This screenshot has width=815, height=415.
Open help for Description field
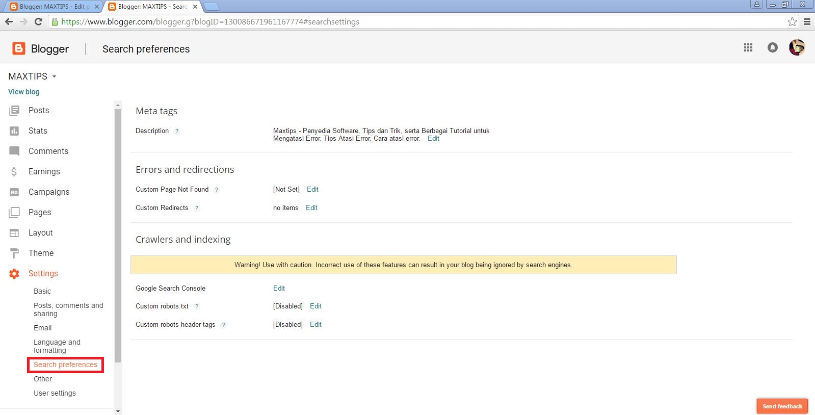pyautogui.click(x=177, y=131)
